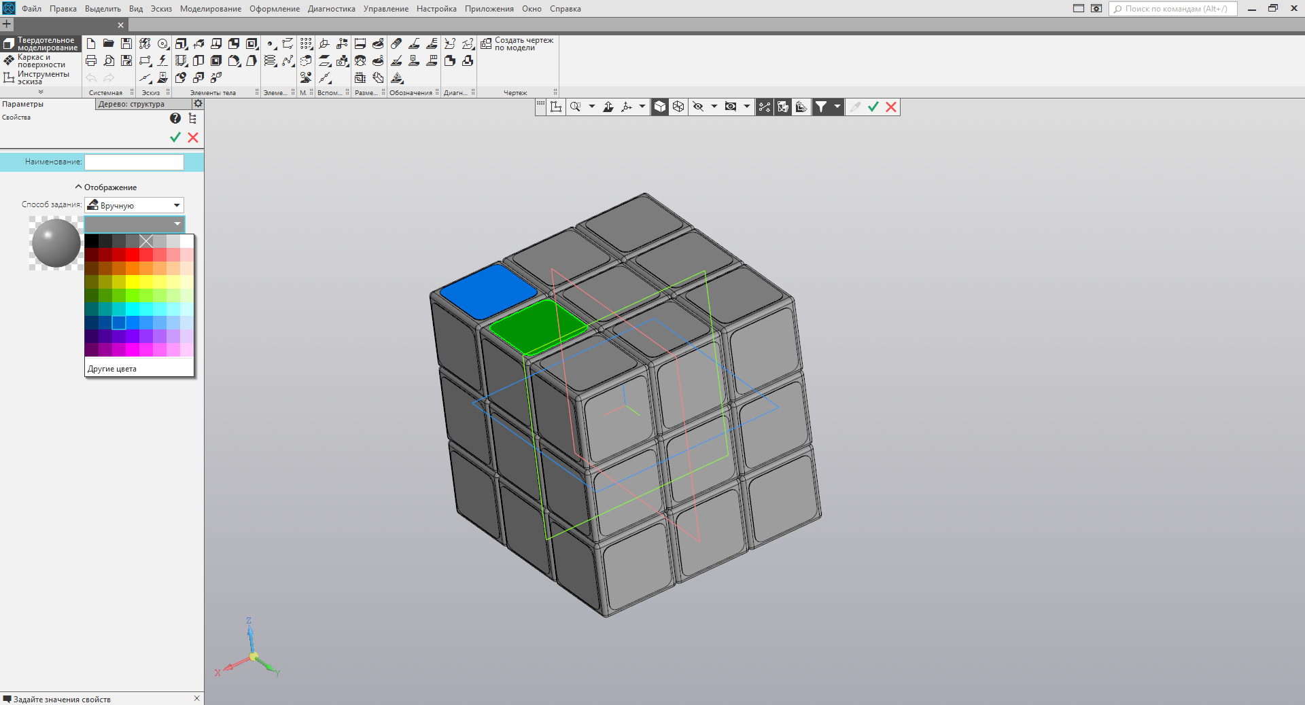Switch to Дерево: структура tab
Viewport: 1305px width, 705px height.
coord(143,104)
